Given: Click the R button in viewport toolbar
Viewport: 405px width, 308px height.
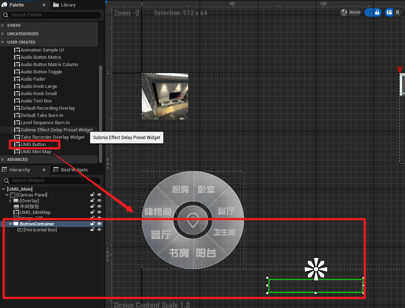Looking at the screenshot, I should click(397, 12).
